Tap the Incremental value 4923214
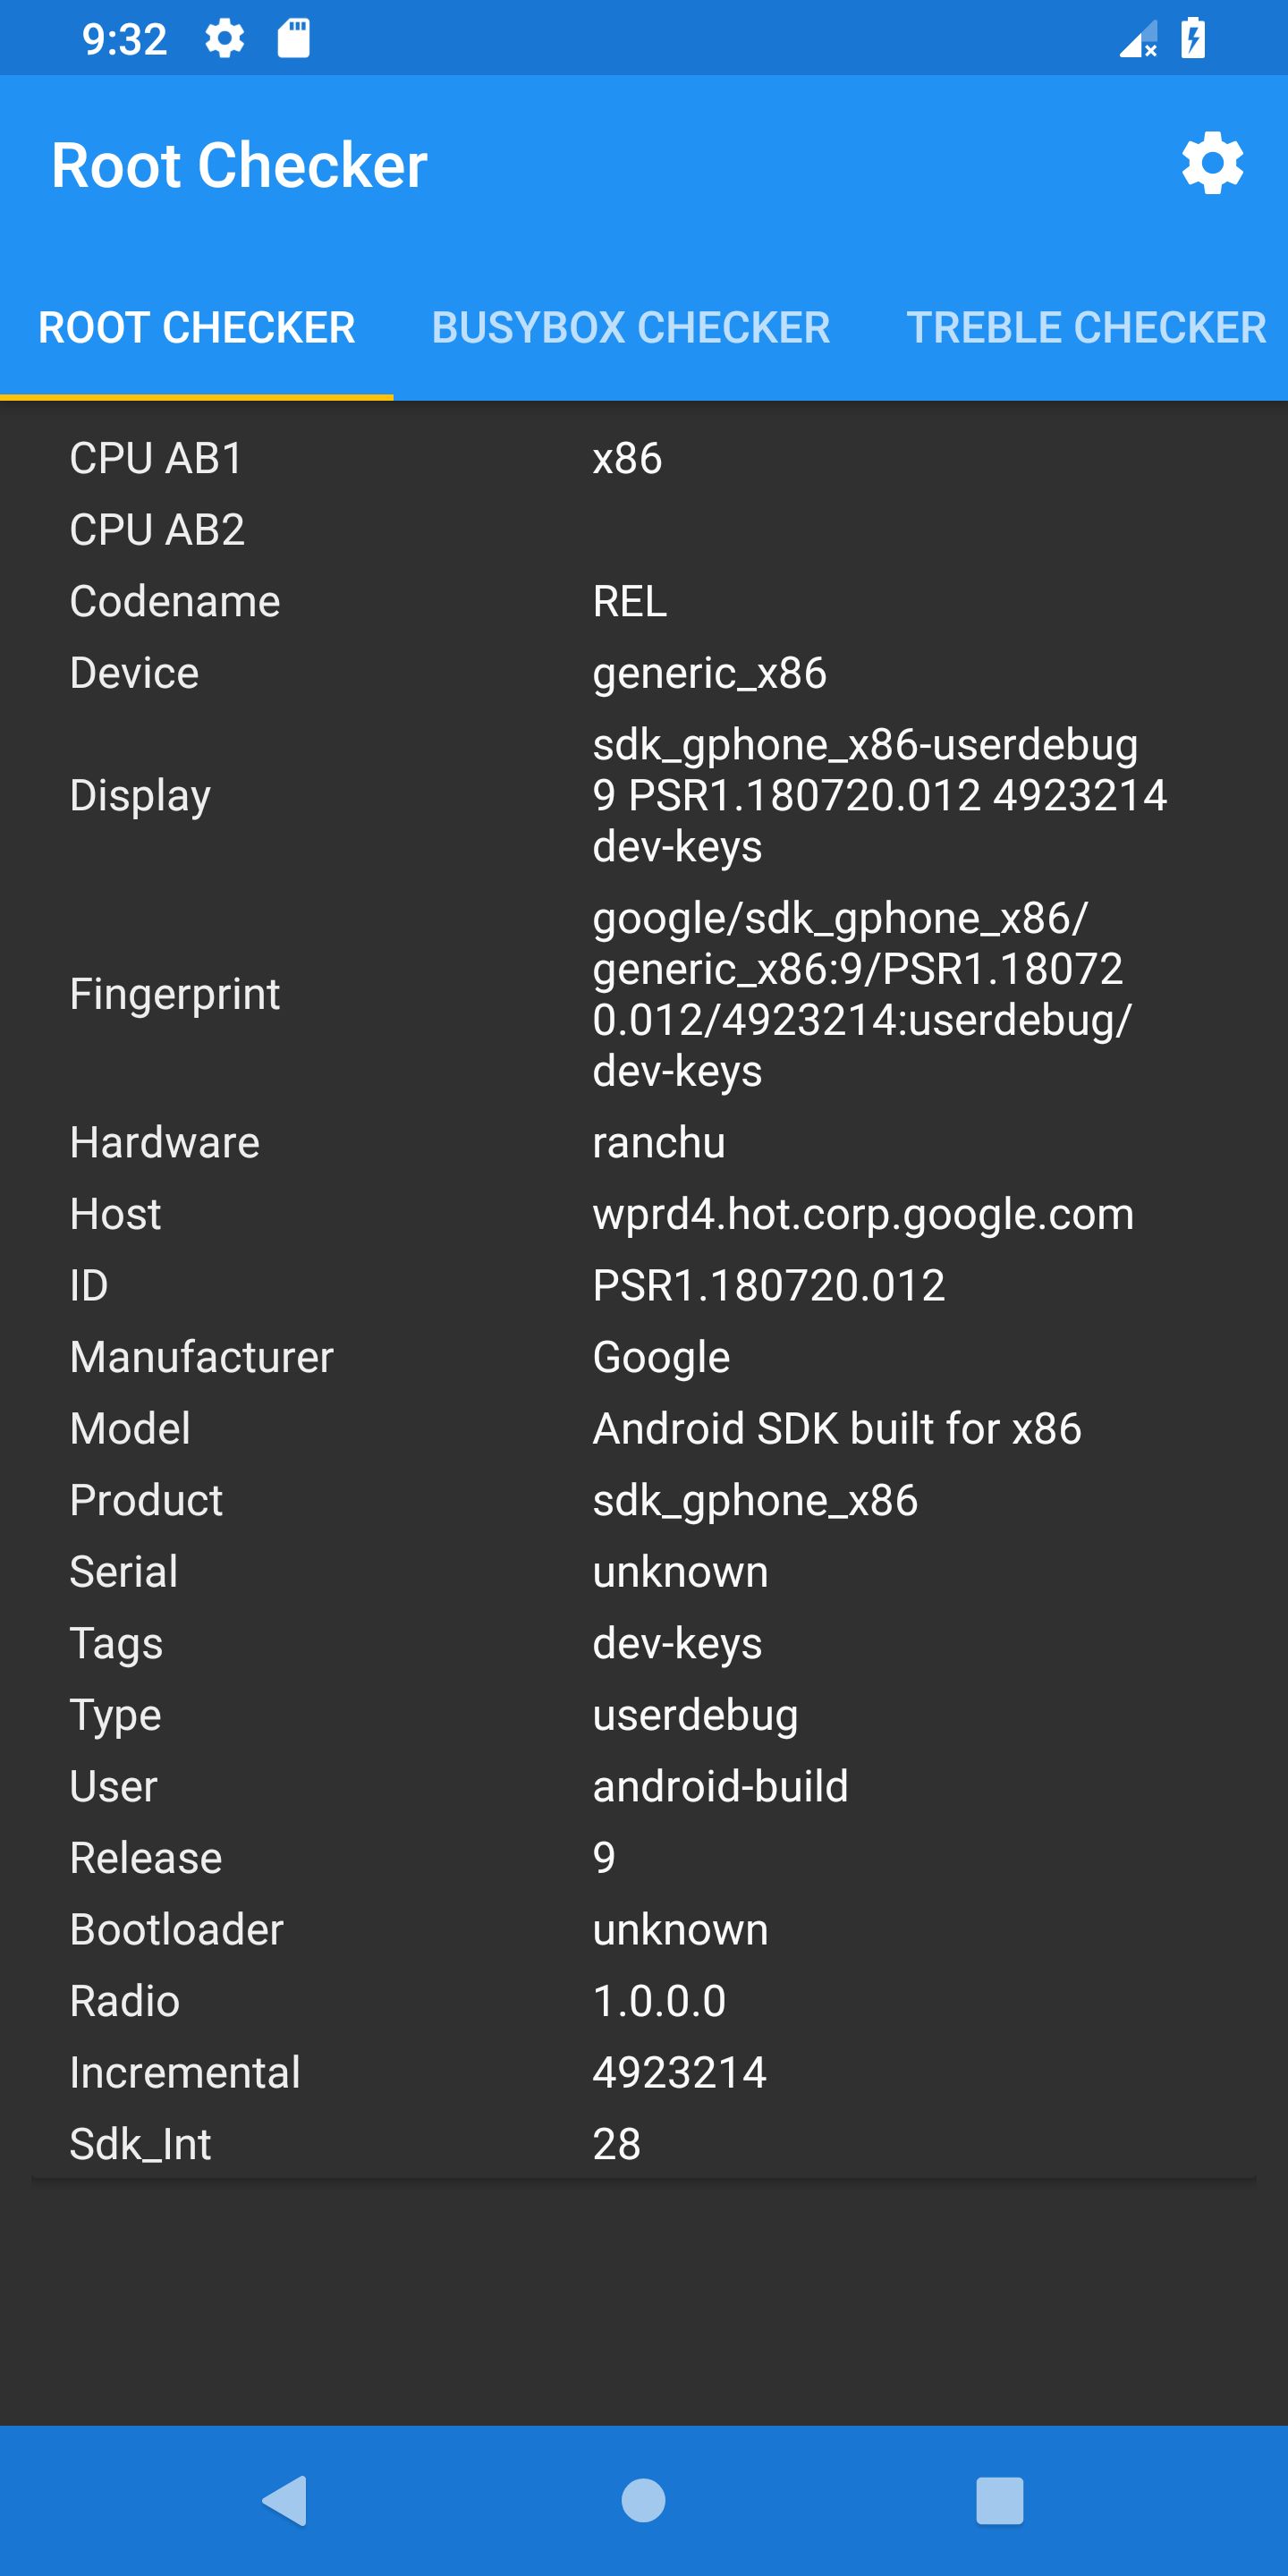The width and height of the screenshot is (1288, 2576). [679, 2072]
